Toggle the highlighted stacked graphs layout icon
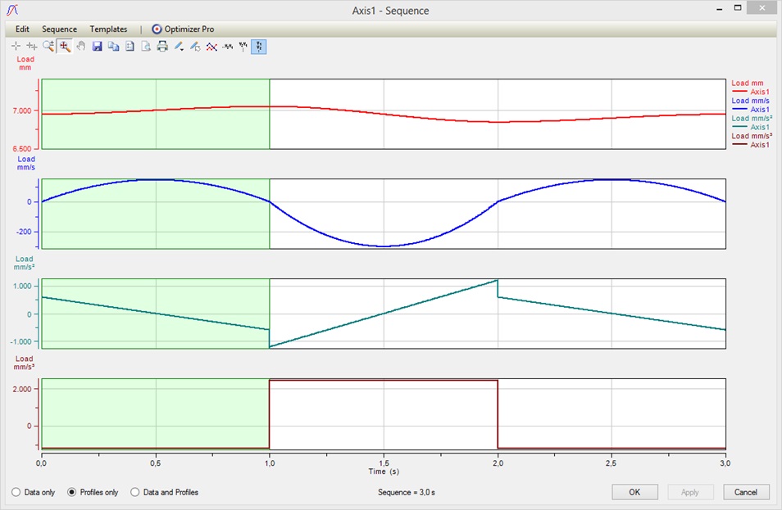 click(259, 47)
